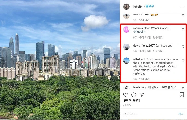This screenshot has height=120, width=187.
Task: Like raquelamkiec's comment
Action: [183, 29]
